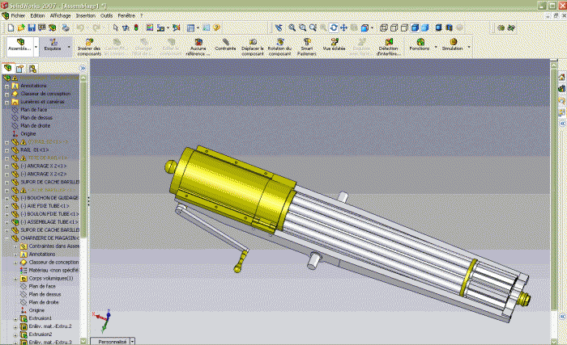
Task: Select (-) ASSEMBLAGE TUBE<1> subassembly
Action: click(x=49, y=222)
